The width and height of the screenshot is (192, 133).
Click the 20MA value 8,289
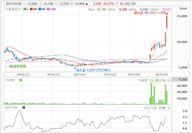[123, 9]
